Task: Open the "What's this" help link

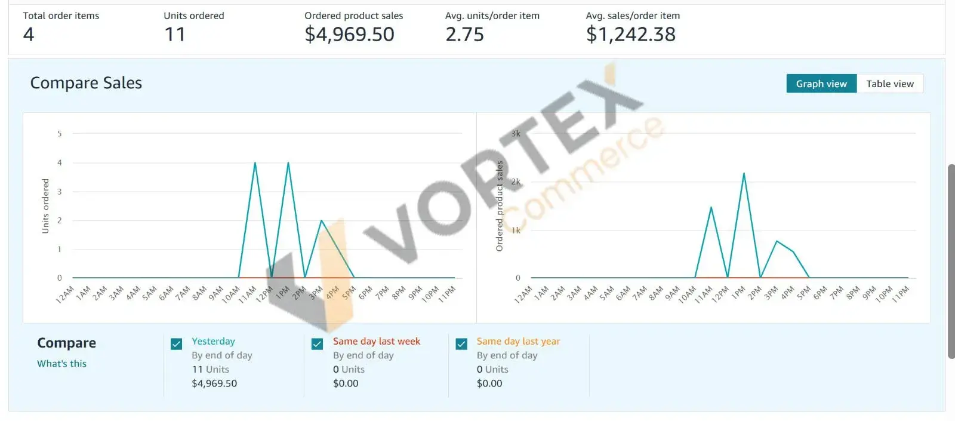Action: pyautogui.click(x=61, y=364)
